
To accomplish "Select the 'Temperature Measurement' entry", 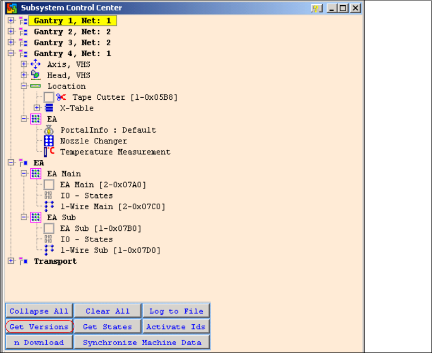I will tap(116, 152).
